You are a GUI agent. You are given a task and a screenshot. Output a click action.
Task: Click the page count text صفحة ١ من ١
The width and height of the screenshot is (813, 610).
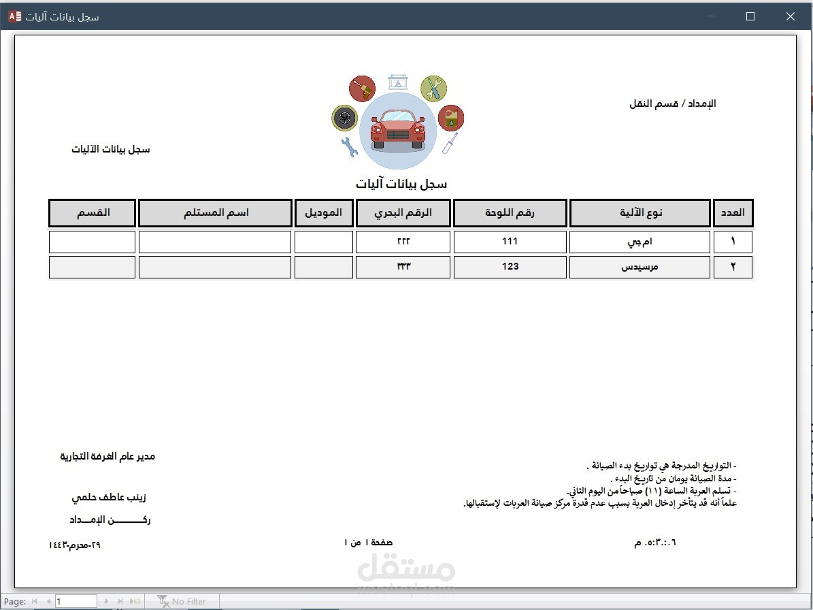(368, 543)
